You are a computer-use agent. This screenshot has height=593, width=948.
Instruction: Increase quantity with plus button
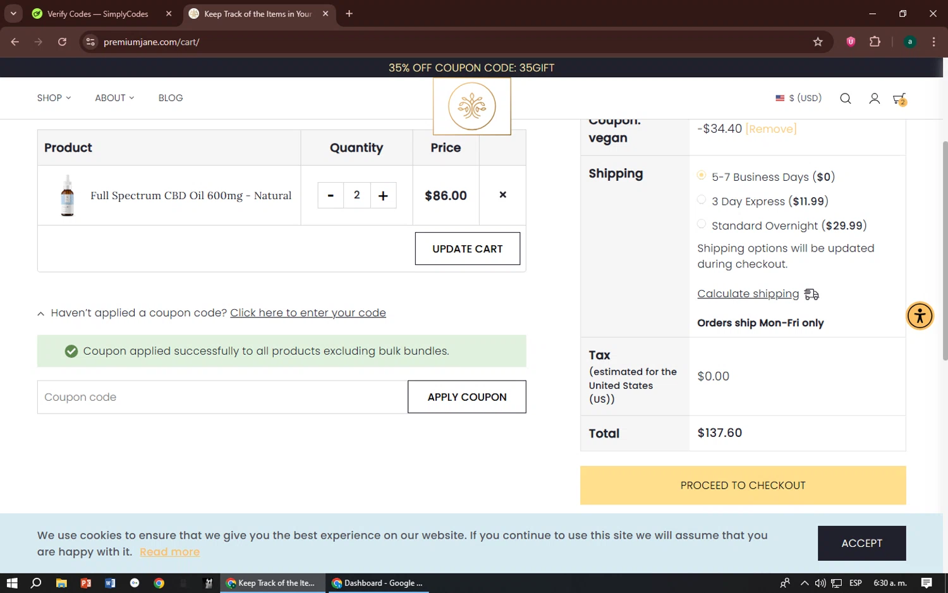point(383,195)
